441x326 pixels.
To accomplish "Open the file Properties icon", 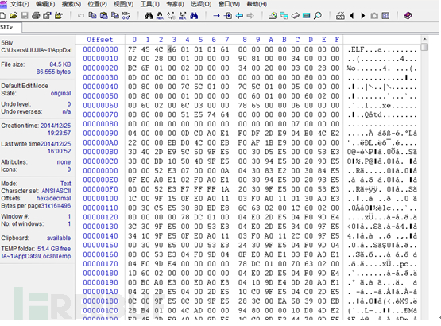I will 47,15.
